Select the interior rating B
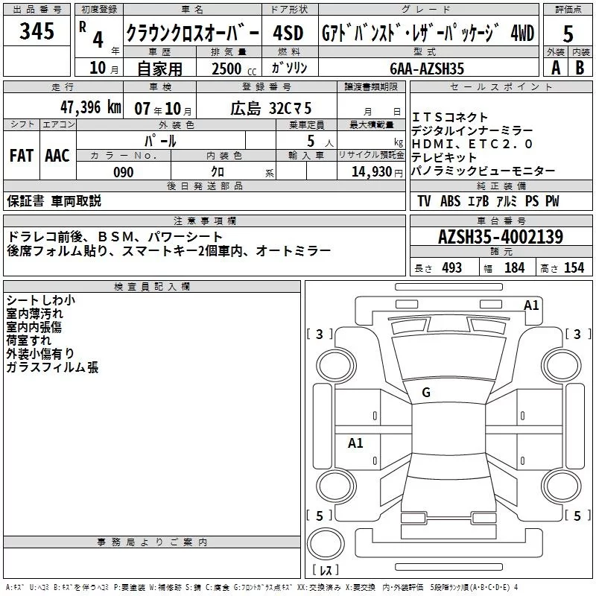The height and width of the screenshot is (596, 596). pyautogui.click(x=580, y=68)
